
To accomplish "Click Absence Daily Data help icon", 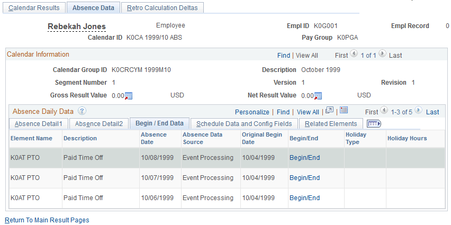I will pos(82,111).
